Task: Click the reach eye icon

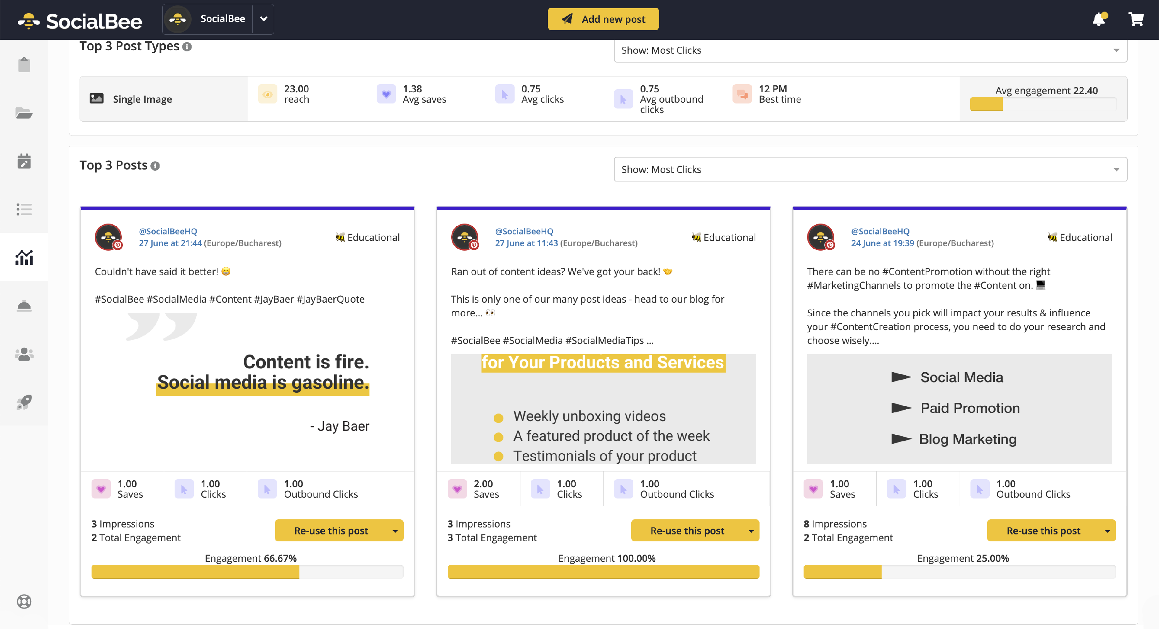Action: [267, 94]
